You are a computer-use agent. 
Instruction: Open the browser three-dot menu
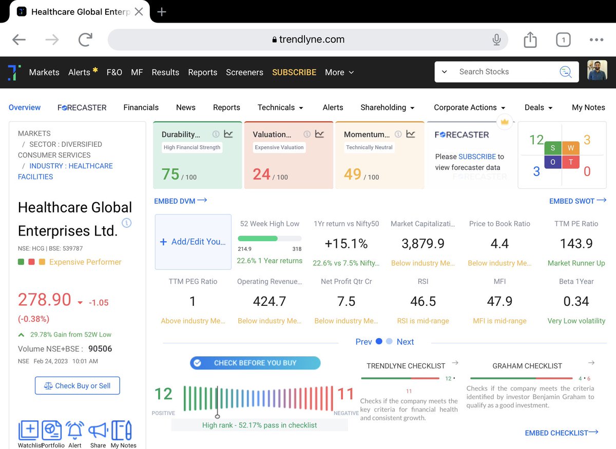tap(596, 40)
